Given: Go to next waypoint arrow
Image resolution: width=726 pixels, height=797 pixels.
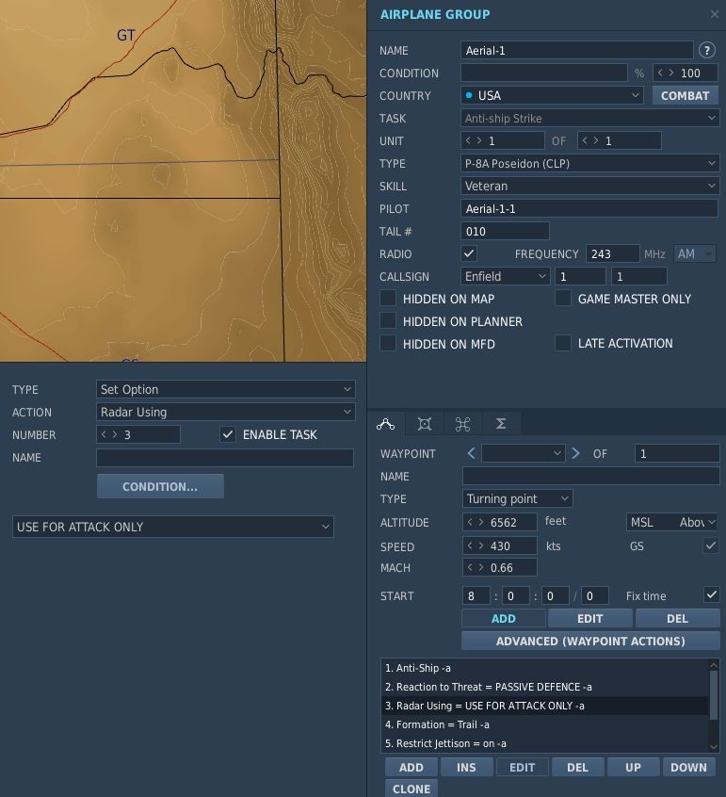Looking at the screenshot, I should 575,453.
